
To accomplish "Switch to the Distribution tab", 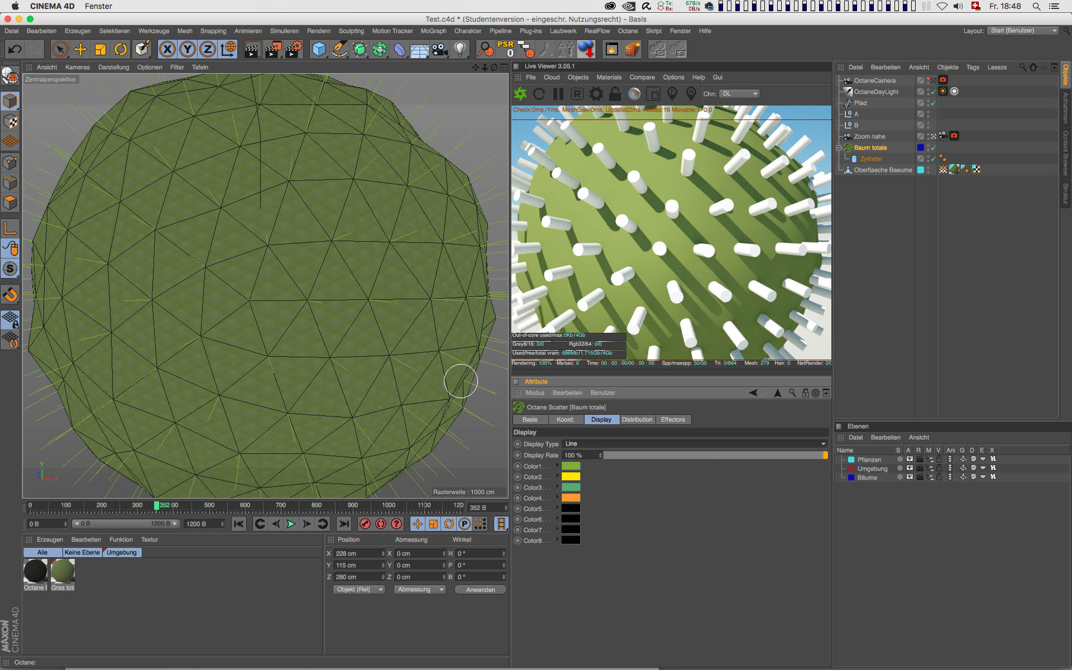I will point(636,420).
